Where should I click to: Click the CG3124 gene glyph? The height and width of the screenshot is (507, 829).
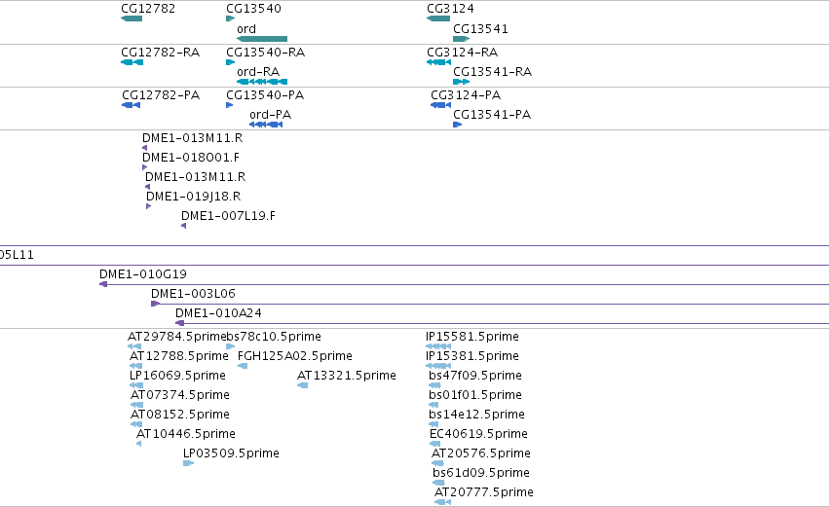(x=438, y=18)
